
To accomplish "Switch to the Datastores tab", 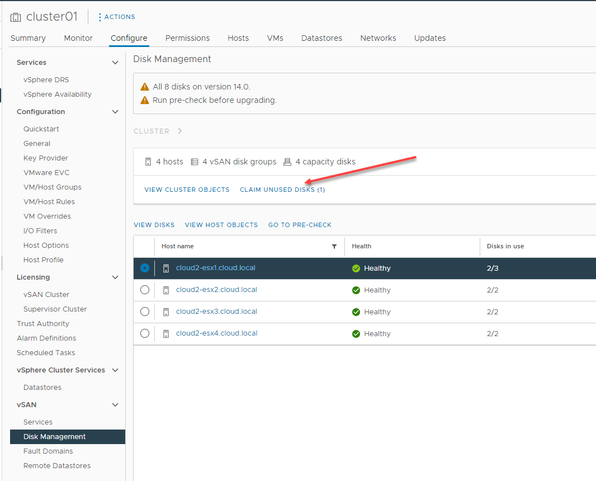I will coord(321,37).
